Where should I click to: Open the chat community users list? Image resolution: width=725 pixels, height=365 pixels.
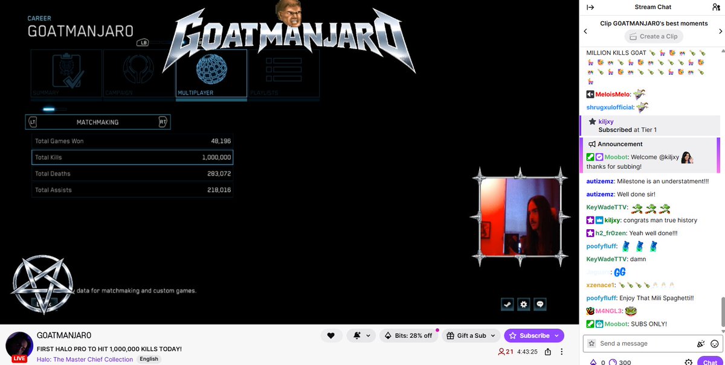716,7
